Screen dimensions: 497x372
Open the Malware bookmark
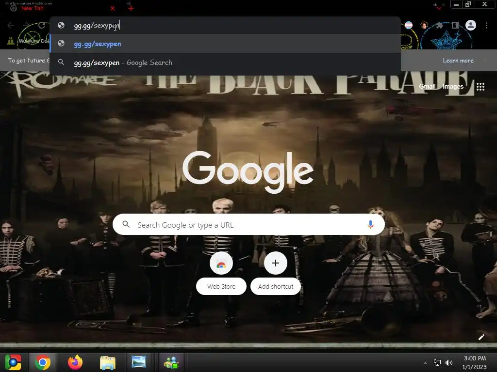coord(29,41)
